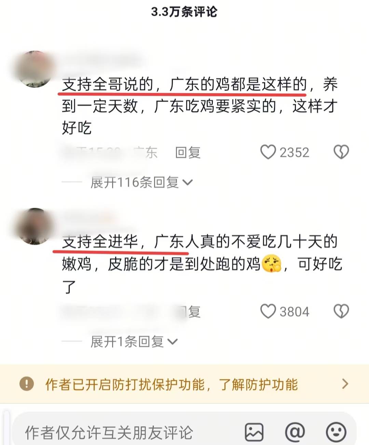Tap first commenter's avatar
Screen dimensions: 369x445
point(34,69)
